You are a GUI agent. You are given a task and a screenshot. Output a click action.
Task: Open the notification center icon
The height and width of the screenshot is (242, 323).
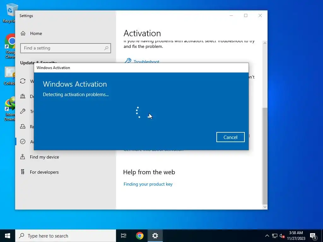coord(313,236)
